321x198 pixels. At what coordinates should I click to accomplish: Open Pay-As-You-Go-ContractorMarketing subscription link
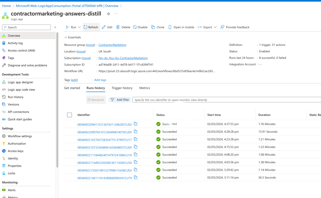click(123, 58)
